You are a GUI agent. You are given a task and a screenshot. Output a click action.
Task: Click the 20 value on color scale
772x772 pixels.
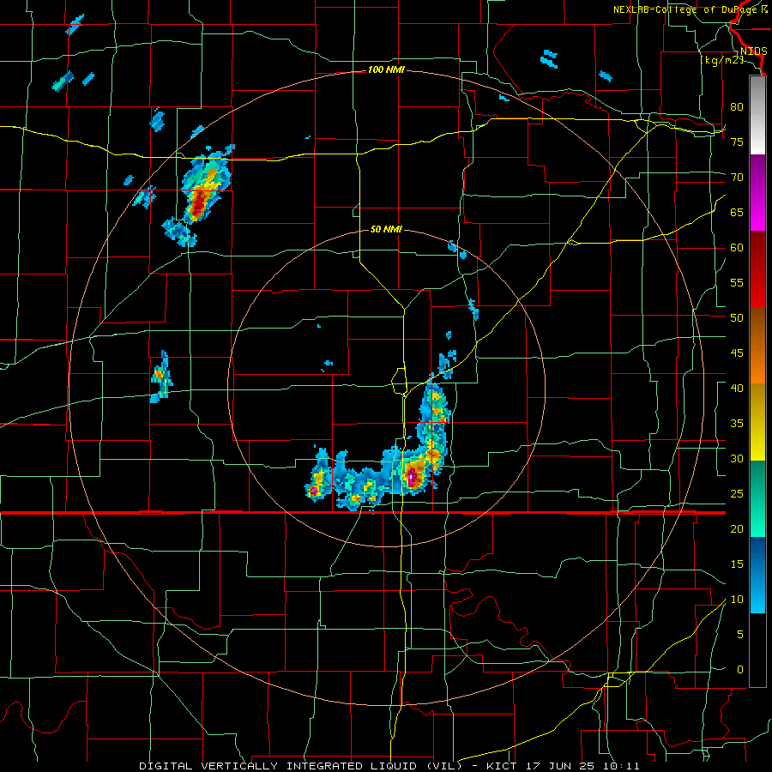(737, 529)
